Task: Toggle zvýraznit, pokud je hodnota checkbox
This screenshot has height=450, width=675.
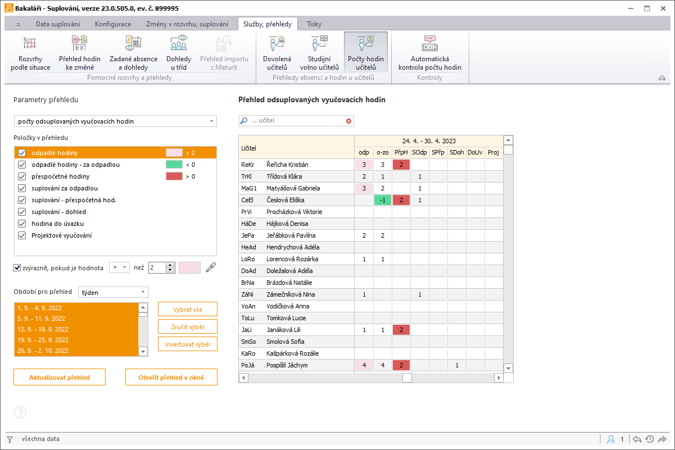Action: tap(17, 268)
